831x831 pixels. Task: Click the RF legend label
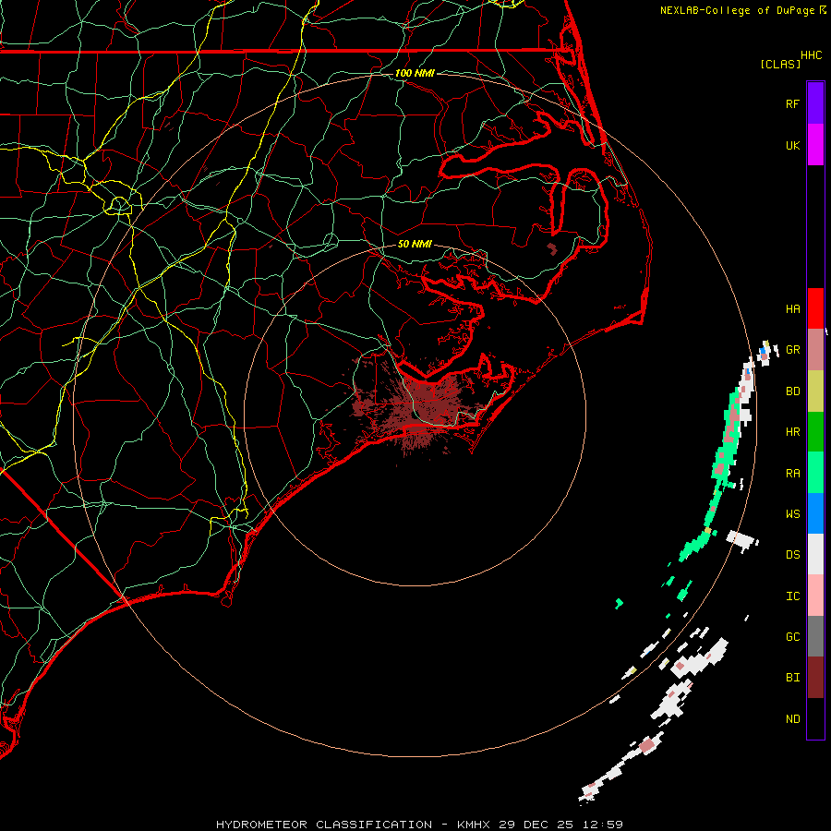pos(792,103)
